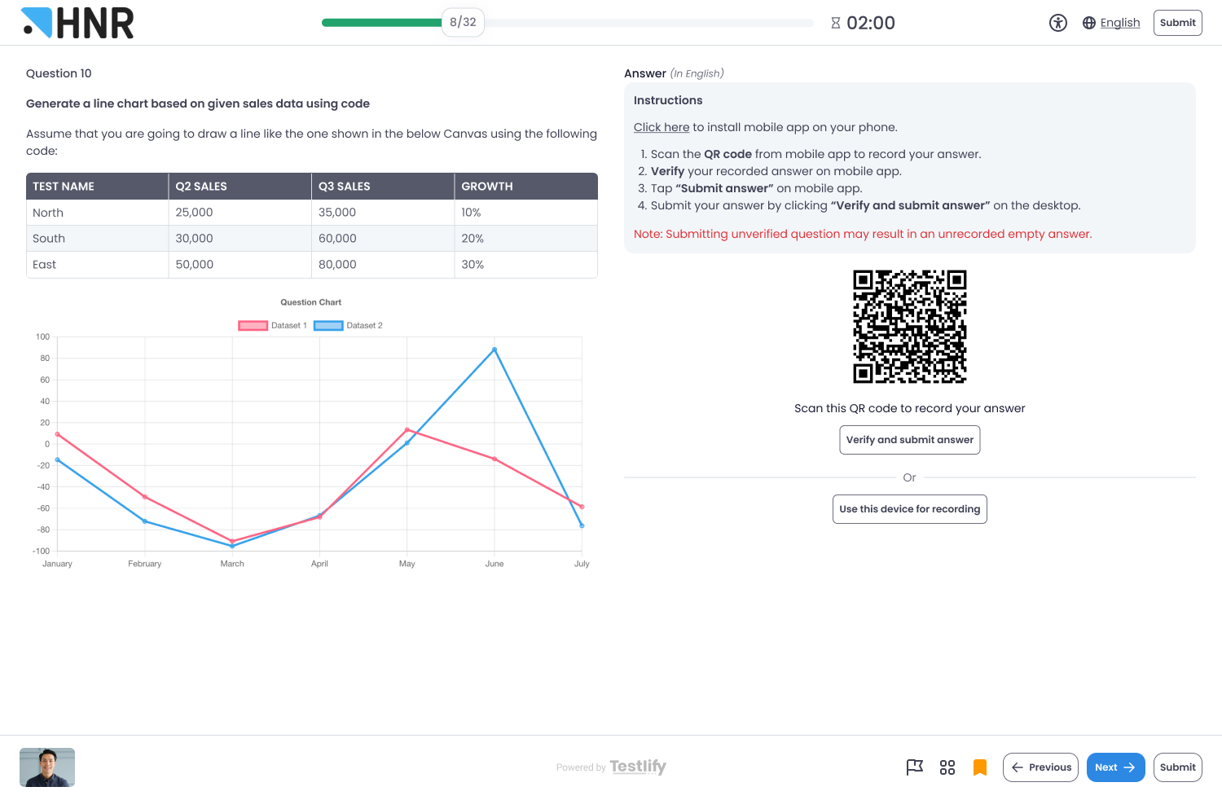Go back with the Previous button
Viewport: 1222px width, 800px height.
pos(1041,767)
